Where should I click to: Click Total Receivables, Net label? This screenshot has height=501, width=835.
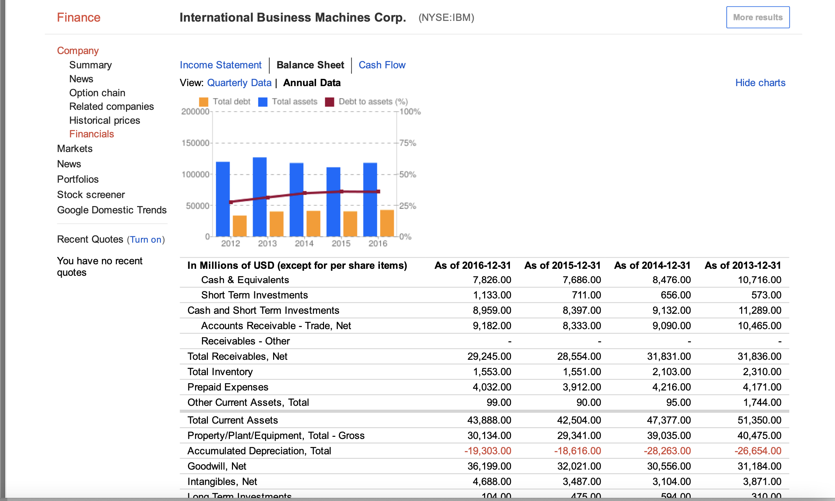pyautogui.click(x=237, y=356)
